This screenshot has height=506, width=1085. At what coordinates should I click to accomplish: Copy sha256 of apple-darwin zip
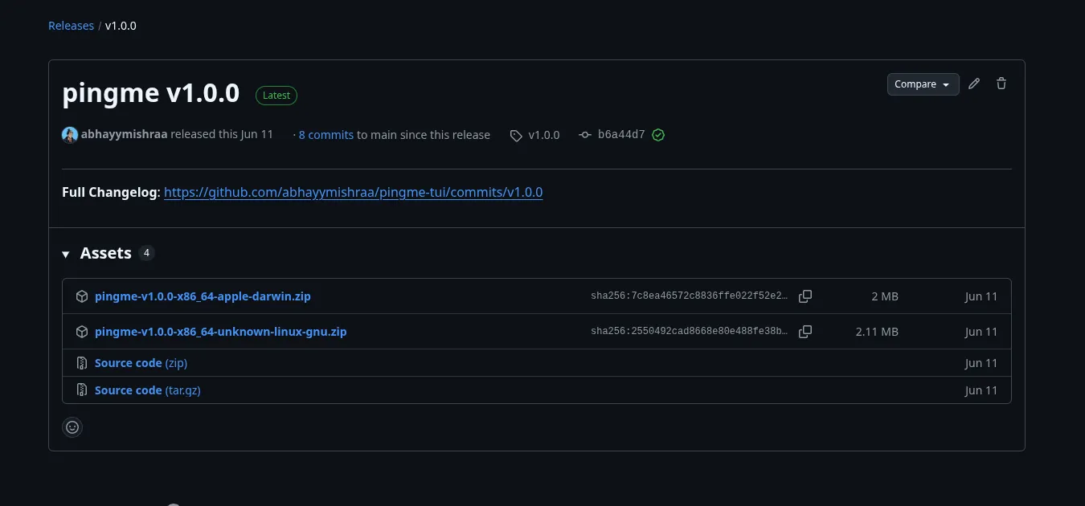(x=805, y=296)
